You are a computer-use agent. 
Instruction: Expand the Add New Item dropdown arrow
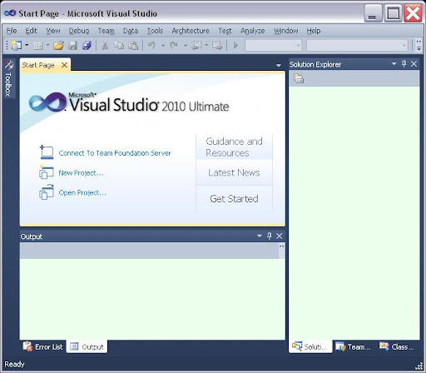click(47, 45)
